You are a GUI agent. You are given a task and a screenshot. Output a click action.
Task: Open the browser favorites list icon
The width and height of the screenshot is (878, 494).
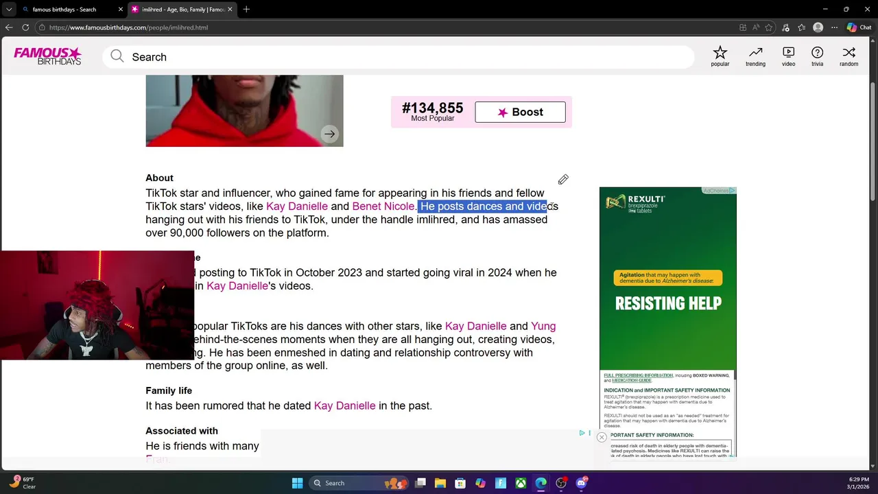tap(801, 27)
